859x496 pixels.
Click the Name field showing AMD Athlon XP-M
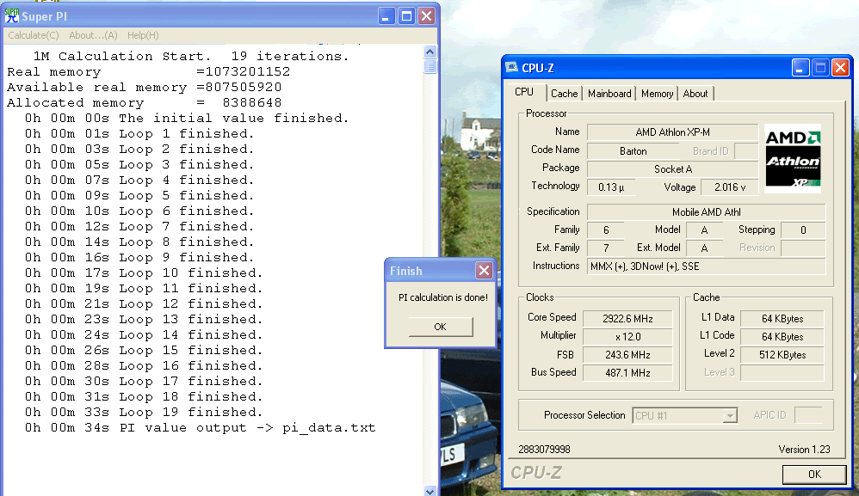pos(672,132)
